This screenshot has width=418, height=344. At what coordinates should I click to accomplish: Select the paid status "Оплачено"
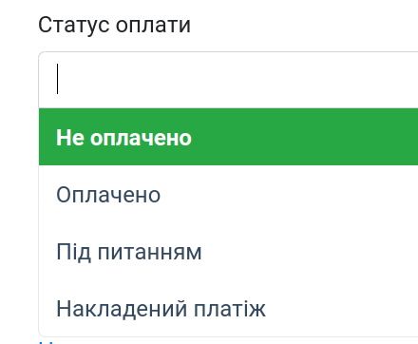(x=228, y=194)
